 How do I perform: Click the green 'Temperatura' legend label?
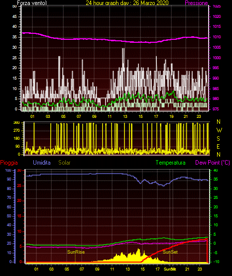[170, 163]
